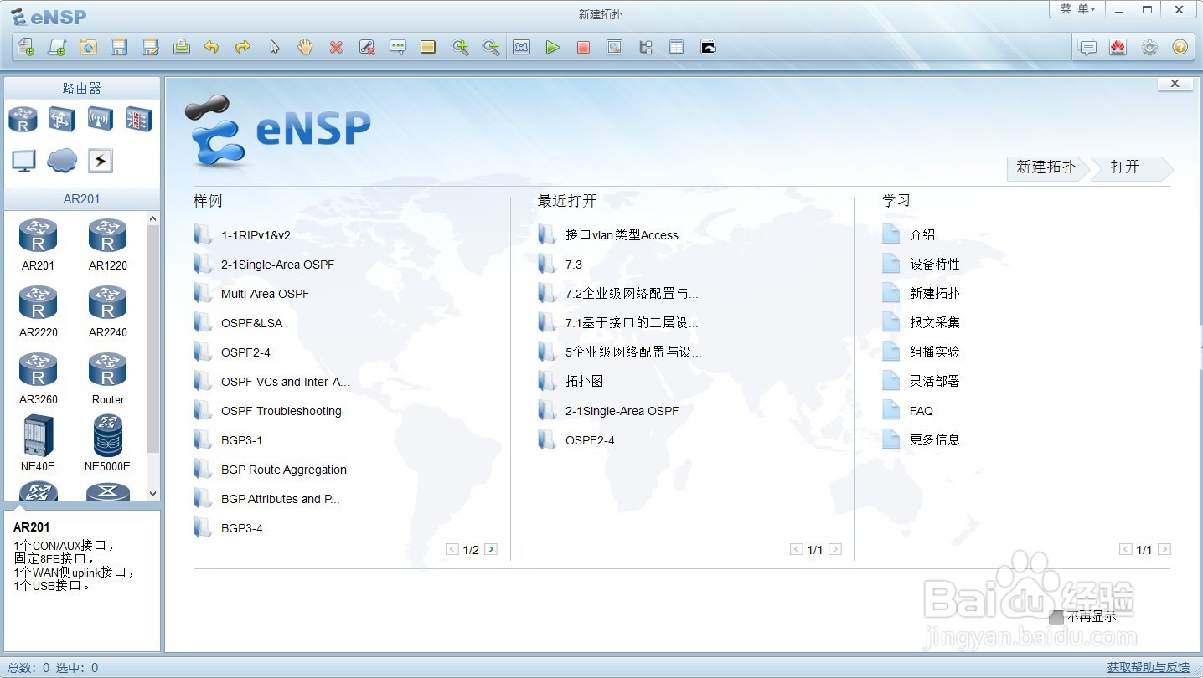This screenshot has height=678, width=1203.
Task: Stop all devices using the red stop icon
Action: pos(583,47)
